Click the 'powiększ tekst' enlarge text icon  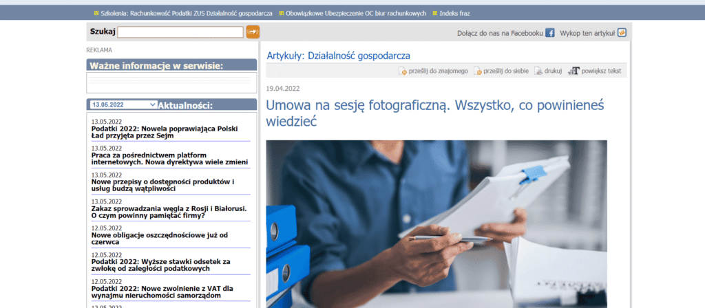[x=574, y=71]
